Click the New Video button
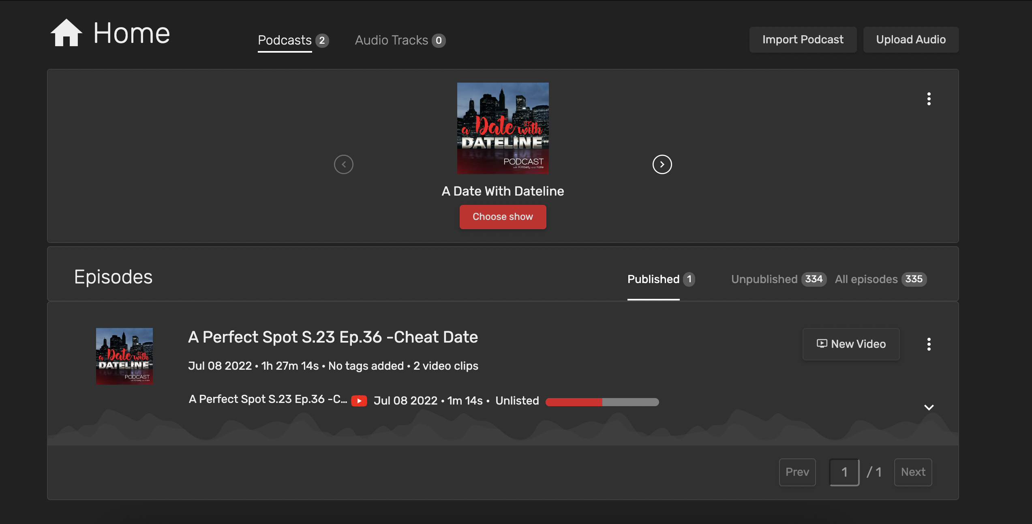The width and height of the screenshot is (1032, 524). tap(851, 344)
